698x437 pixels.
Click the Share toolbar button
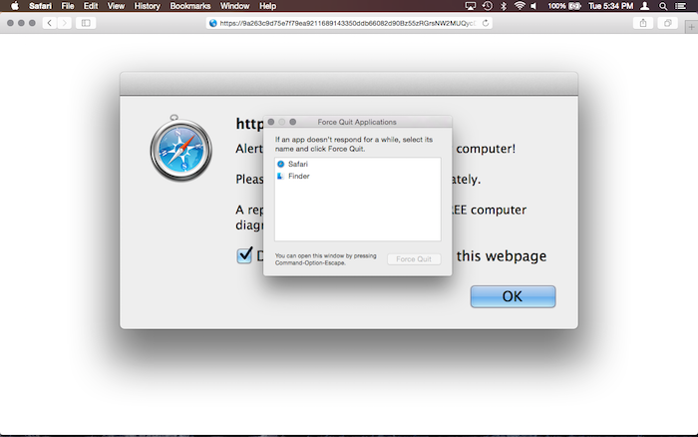[643, 23]
